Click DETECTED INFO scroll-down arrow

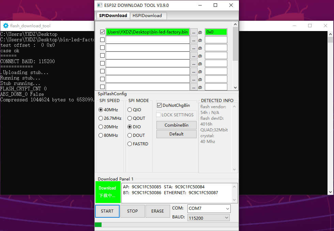pyautogui.click(x=234, y=170)
